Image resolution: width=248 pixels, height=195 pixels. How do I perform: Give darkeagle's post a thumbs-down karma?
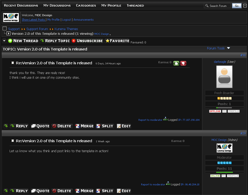[x=183, y=63]
